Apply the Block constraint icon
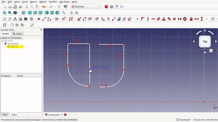The height and width of the screenshot is (122, 218). (185, 19)
